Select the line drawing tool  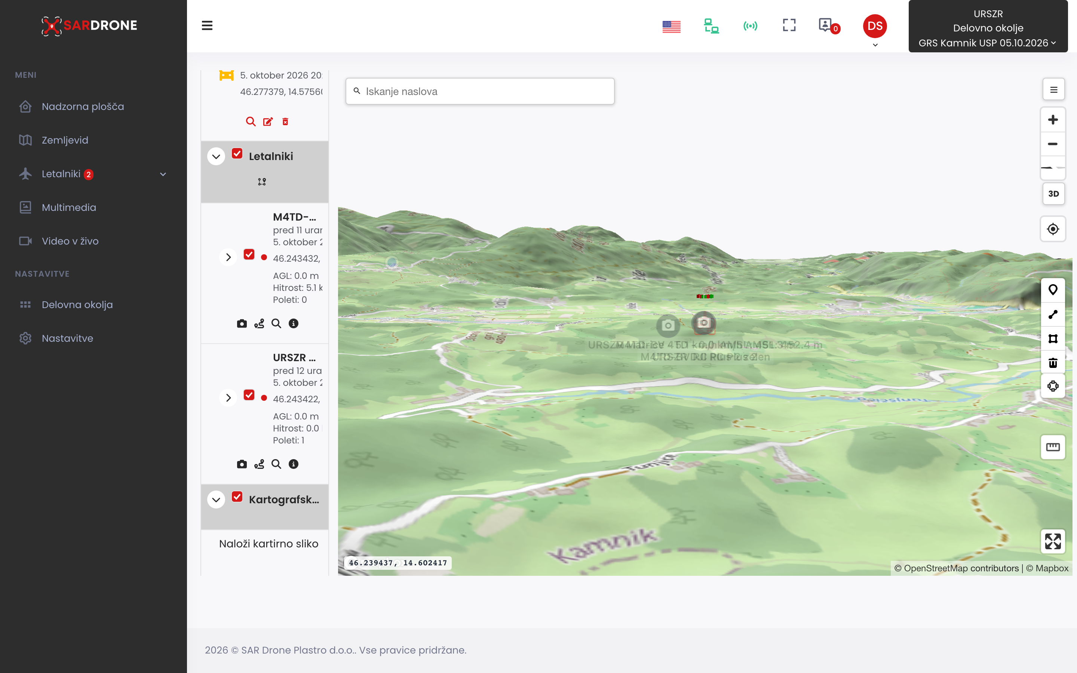1053,314
